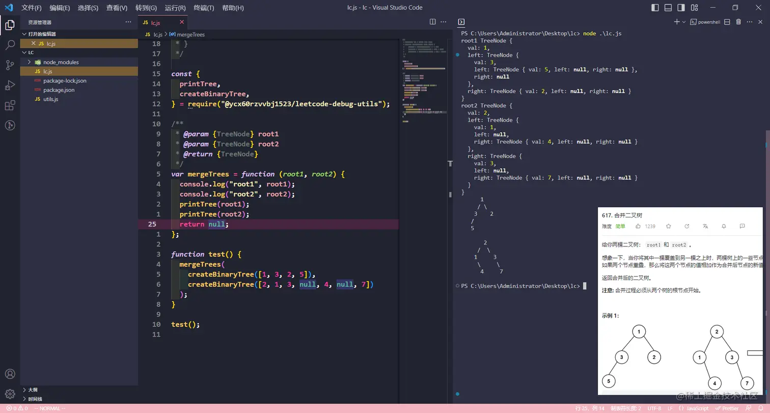Close the terminal panel with X

761,22
